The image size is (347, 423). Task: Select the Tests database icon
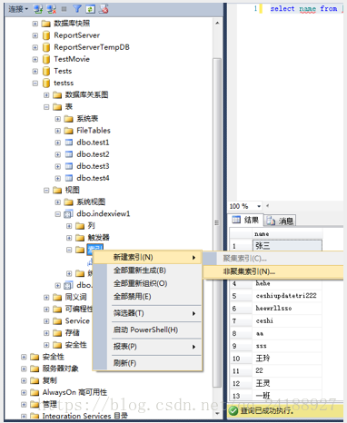pyautogui.click(x=46, y=71)
